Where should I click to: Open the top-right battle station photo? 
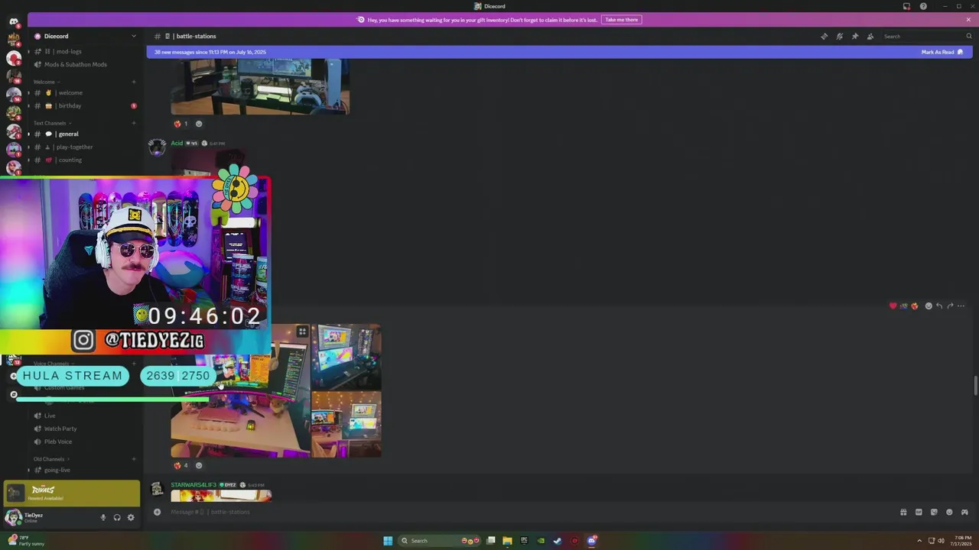point(346,357)
